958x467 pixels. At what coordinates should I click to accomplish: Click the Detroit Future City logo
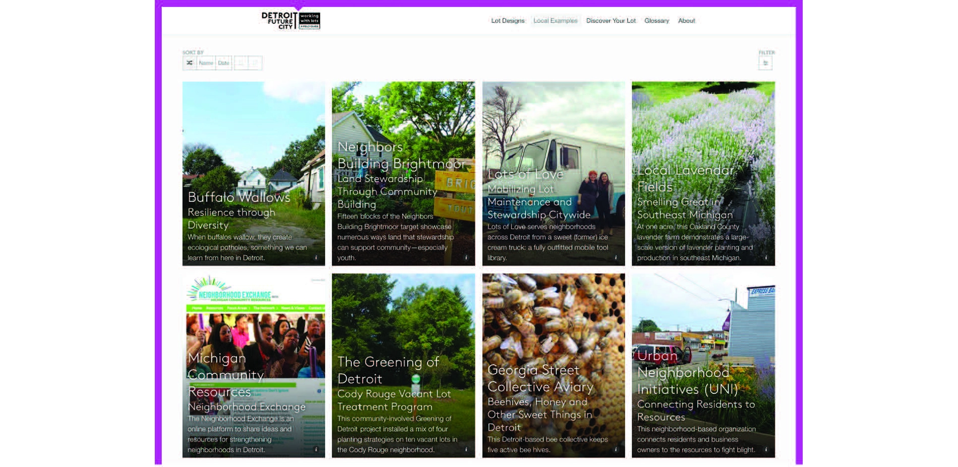pos(290,21)
